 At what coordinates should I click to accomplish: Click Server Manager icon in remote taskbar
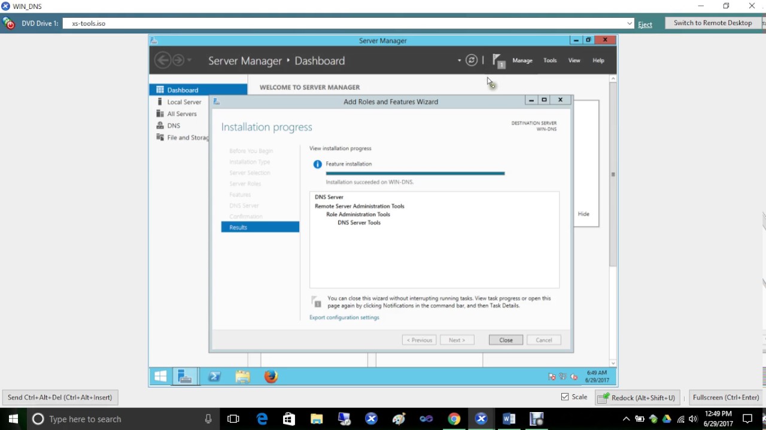pyautogui.click(x=185, y=377)
